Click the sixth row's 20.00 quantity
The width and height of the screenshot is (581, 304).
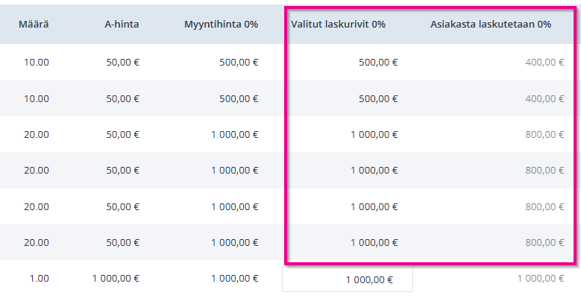37,242
